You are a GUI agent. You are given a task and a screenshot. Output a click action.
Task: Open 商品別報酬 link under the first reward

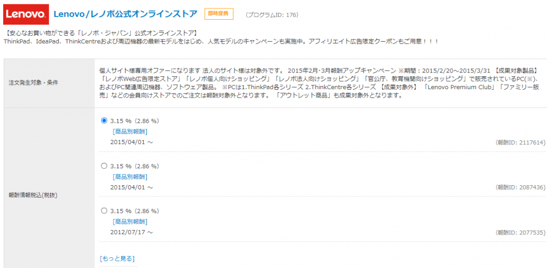130,131
